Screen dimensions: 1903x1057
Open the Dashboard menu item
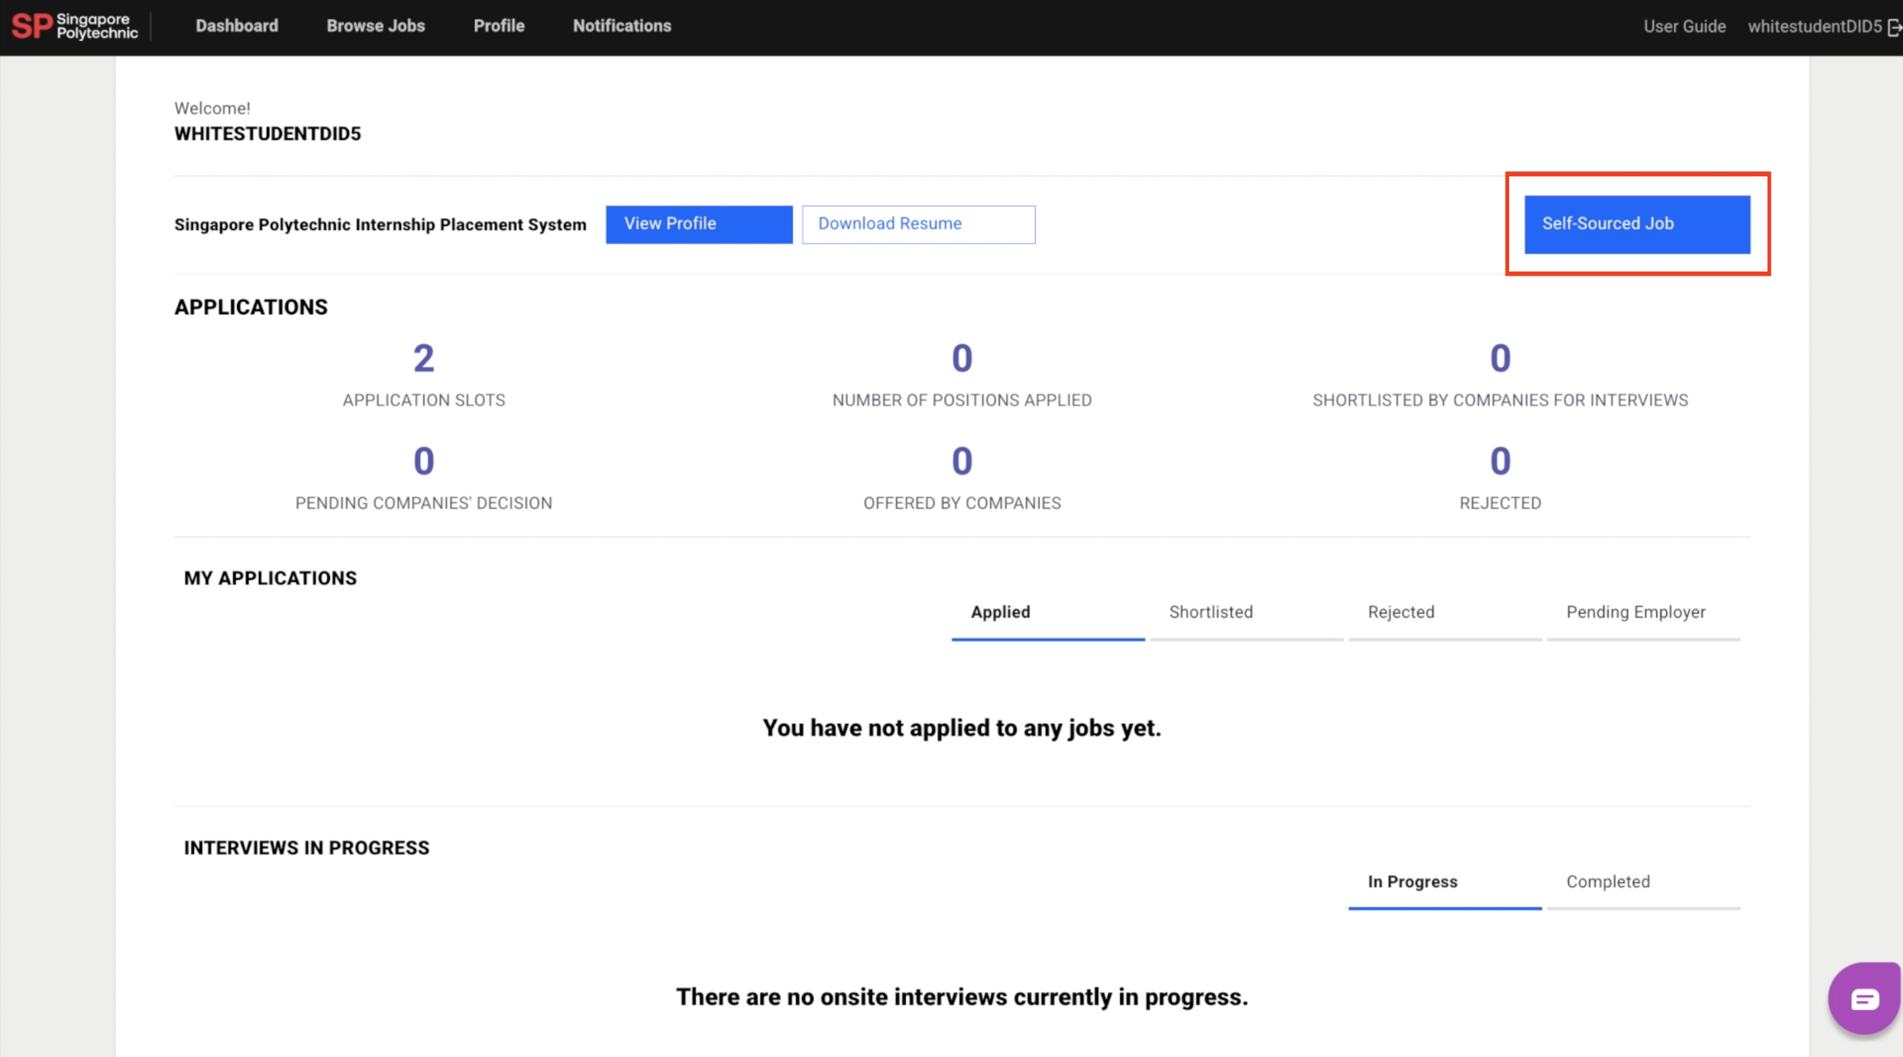[237, 26]
